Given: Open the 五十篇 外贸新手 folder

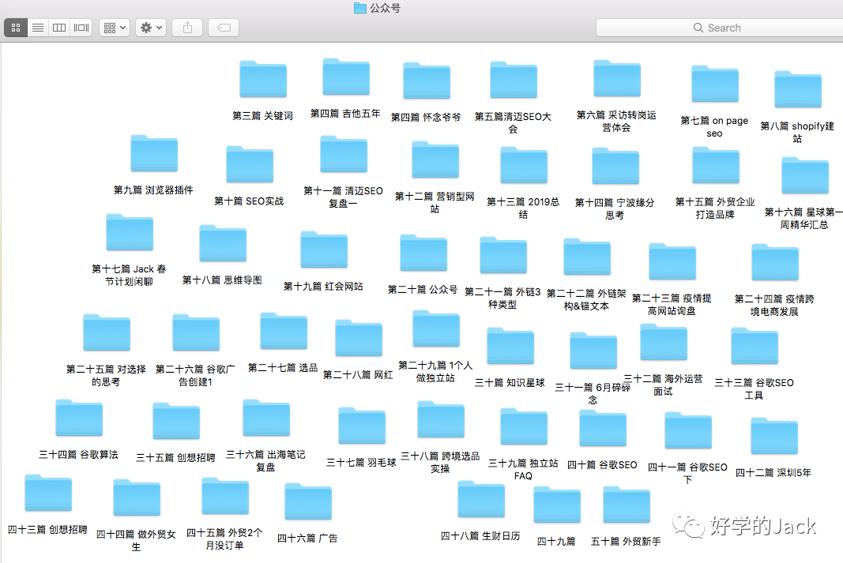Looking at the screenshot, I should [x=626, y=504].
